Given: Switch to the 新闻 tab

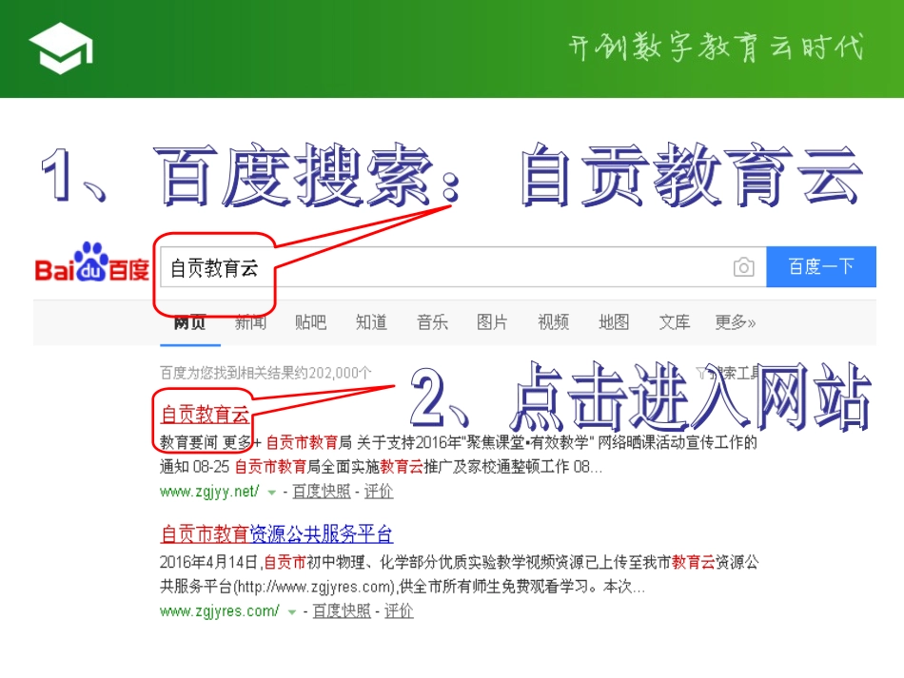Looking at the screenshot, I should (x=251, y=322).
